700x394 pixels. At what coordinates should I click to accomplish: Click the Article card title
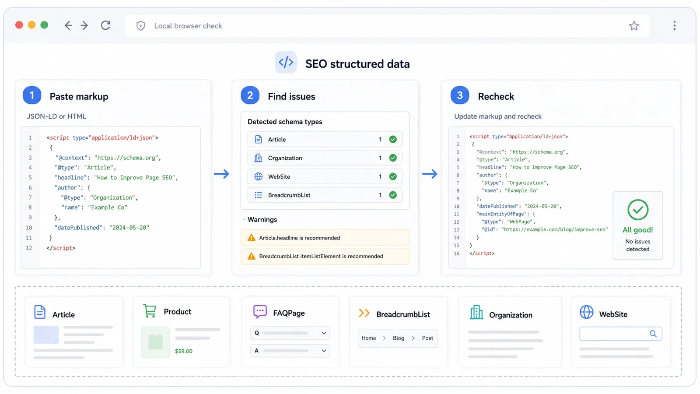(x=63, y=315)
